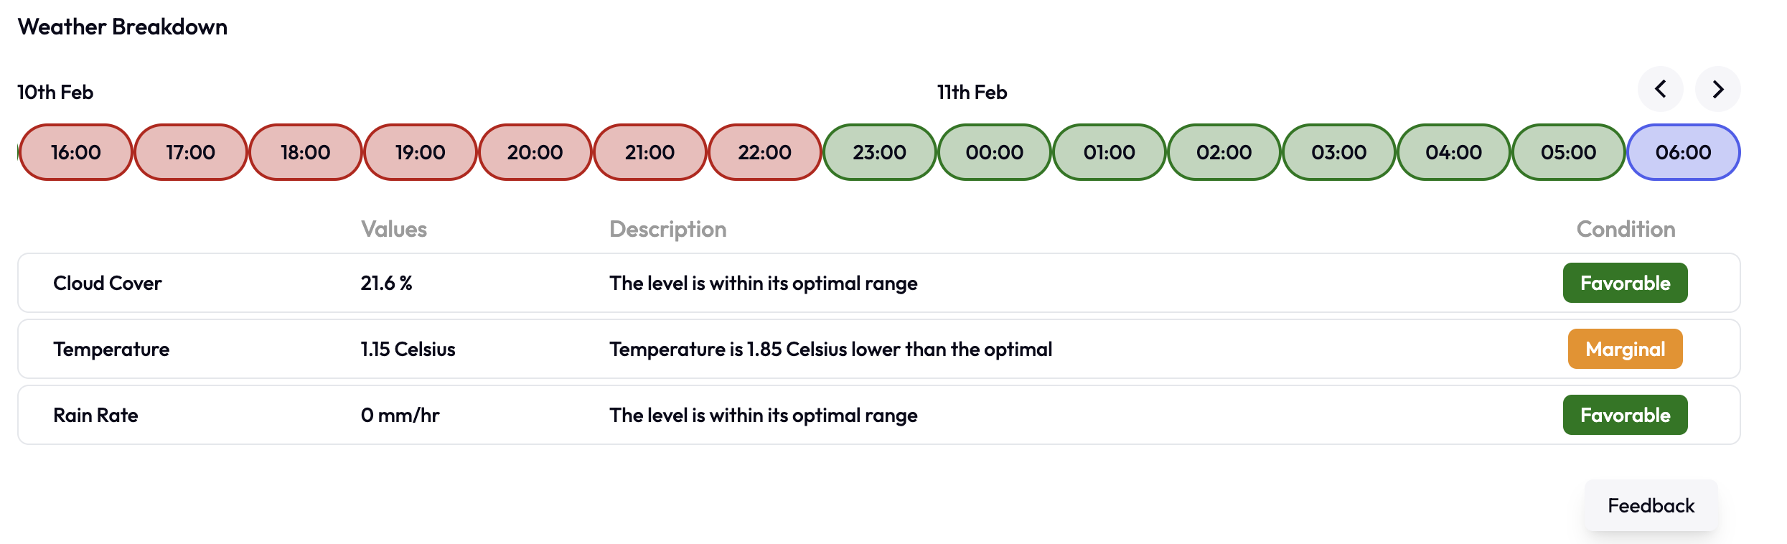Select the 16:00 time slot
This screenshot has width=1787, height=544.
(x=76, y=152)
